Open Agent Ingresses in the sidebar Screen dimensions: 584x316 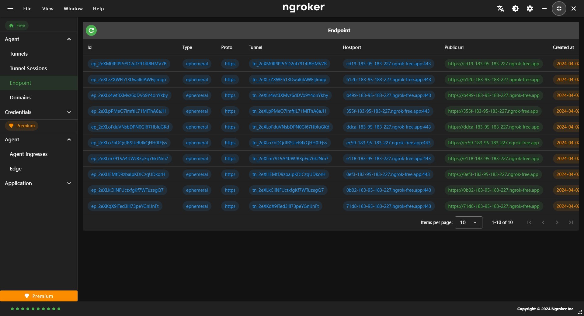(39, 154)
